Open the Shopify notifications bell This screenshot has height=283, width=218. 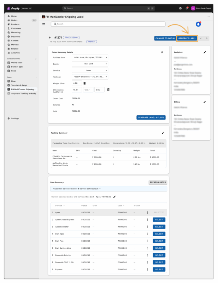(187, 8)
